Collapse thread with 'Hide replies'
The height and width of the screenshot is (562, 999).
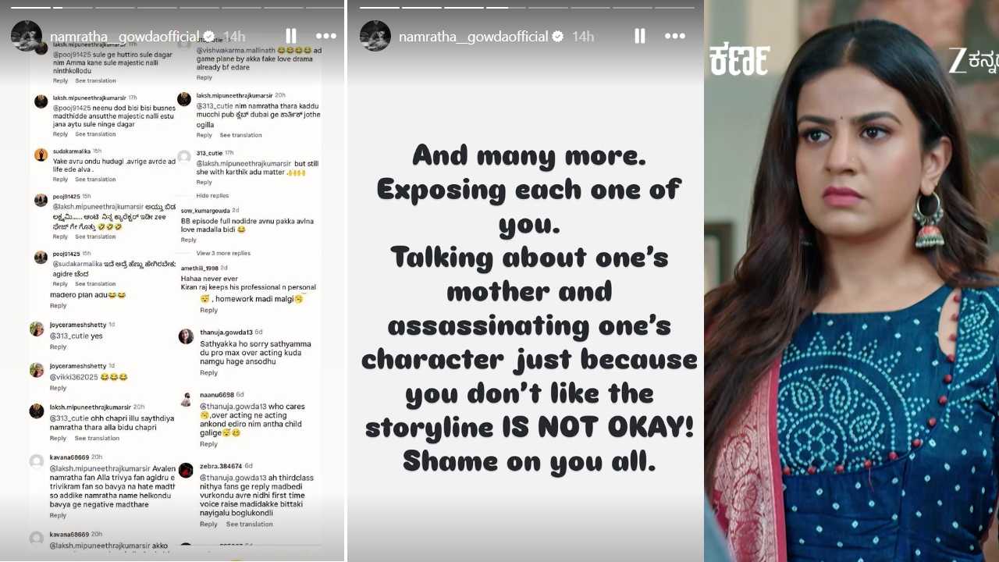pyautogui.click(x=212, y=195)
